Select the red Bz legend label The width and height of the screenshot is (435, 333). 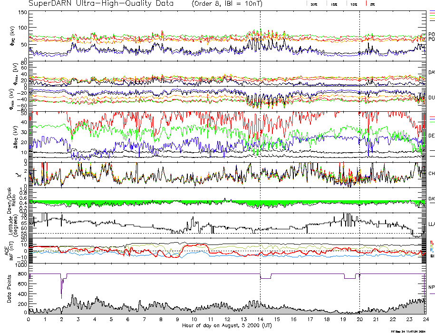click(431, 242)
